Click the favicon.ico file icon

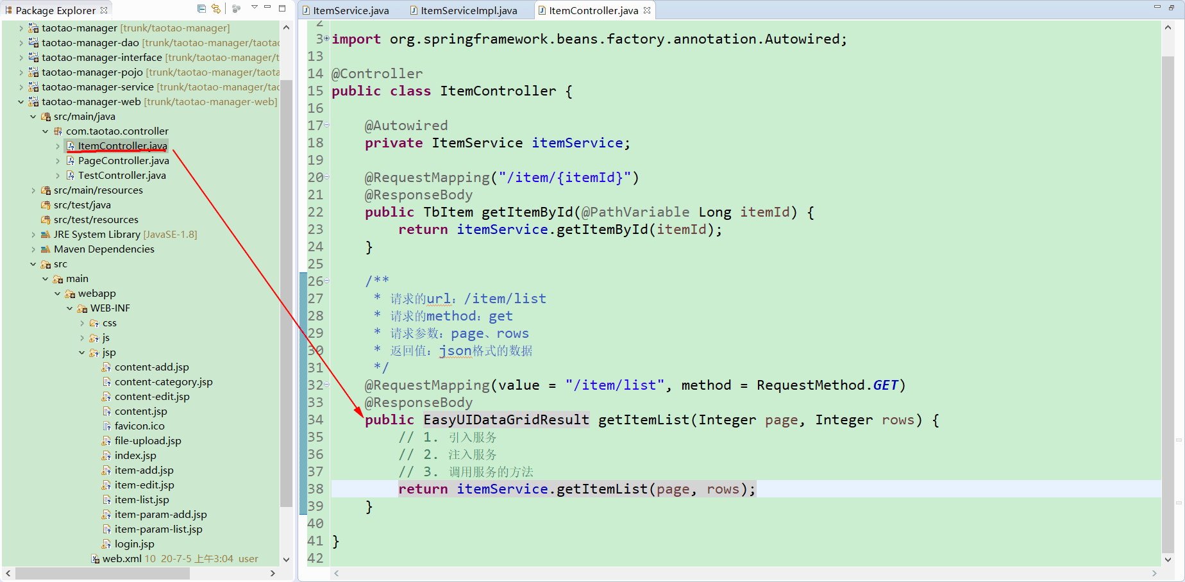pyautogui.click(x=107, y=426)
